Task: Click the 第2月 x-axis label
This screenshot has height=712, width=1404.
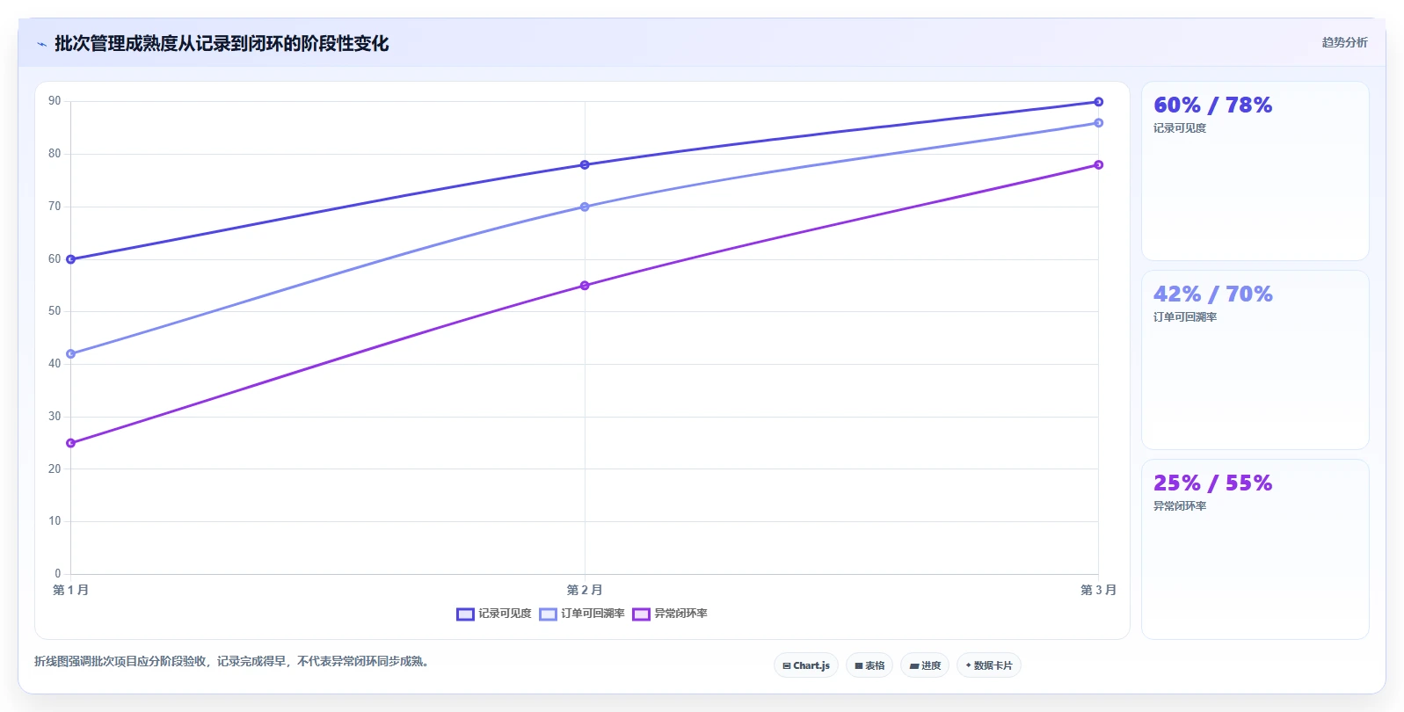Action: pyautogui.click(x=585, y=590)
